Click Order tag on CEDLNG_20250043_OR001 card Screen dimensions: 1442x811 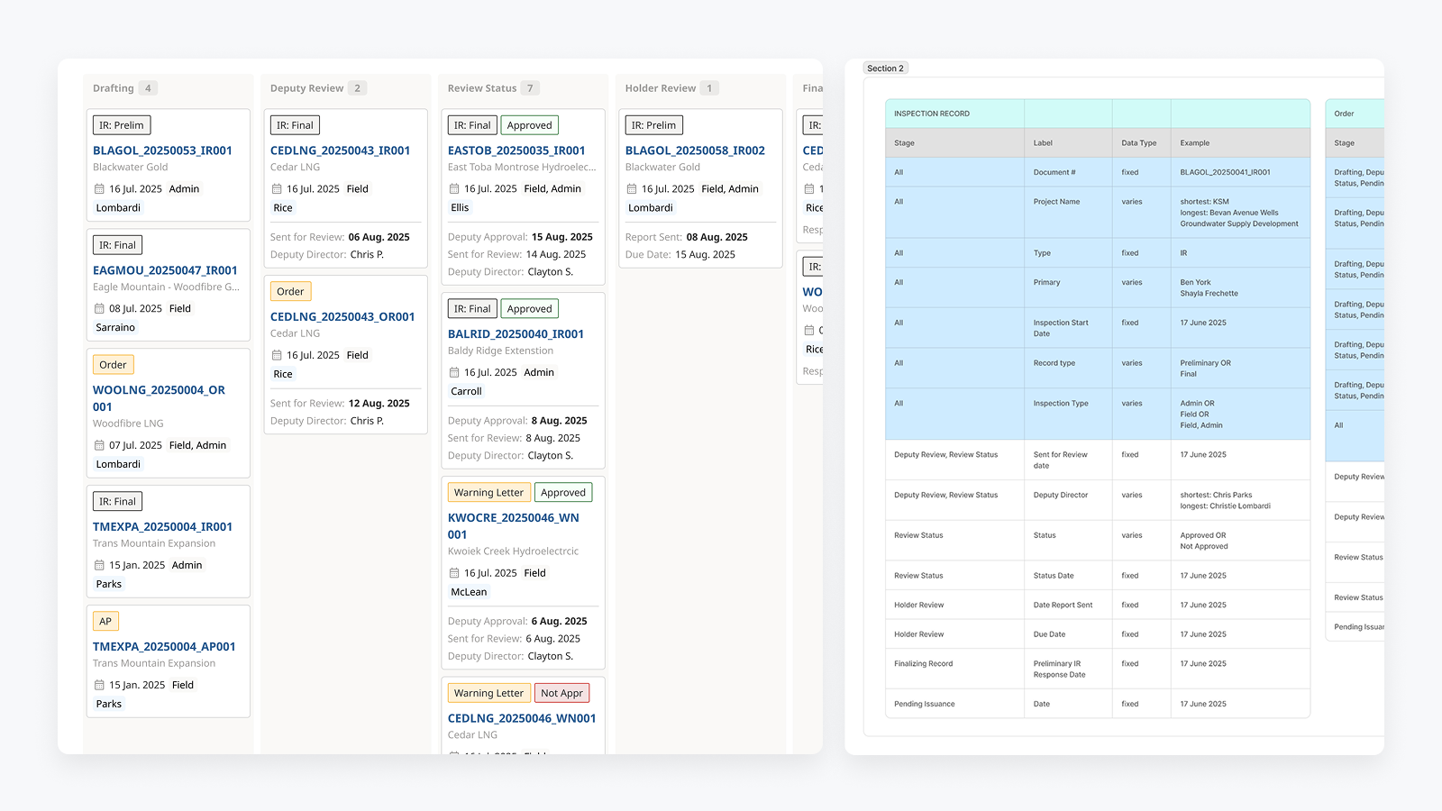(x=290, y=292)
